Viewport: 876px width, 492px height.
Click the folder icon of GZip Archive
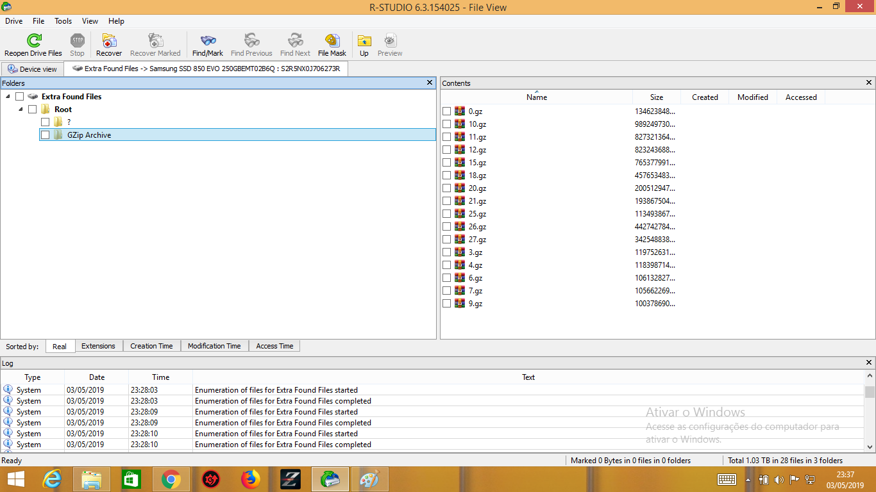coord(58,135)
